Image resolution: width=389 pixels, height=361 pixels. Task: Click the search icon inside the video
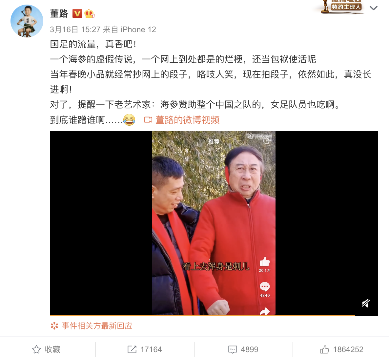(x=267, y=141)
